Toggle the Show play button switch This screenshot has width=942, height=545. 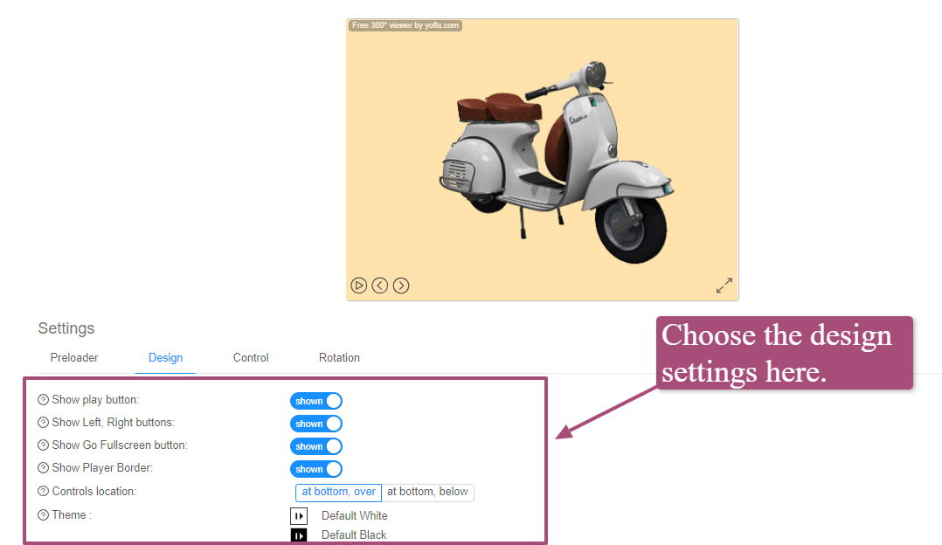315,401
